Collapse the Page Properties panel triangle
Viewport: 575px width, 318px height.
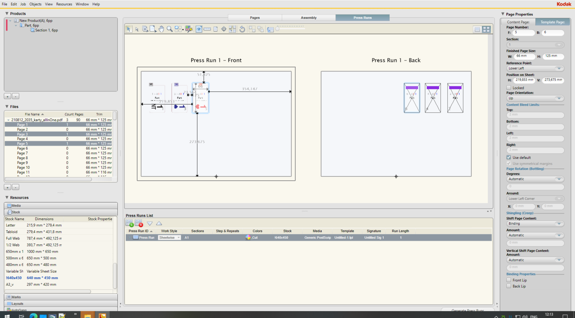click(x=503, y=14)
